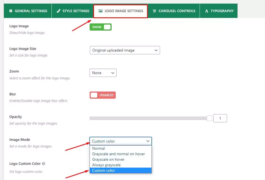The image size is (265, 180).
Task: Expand the Zoom effect dropdown
Action: [103, 73]
